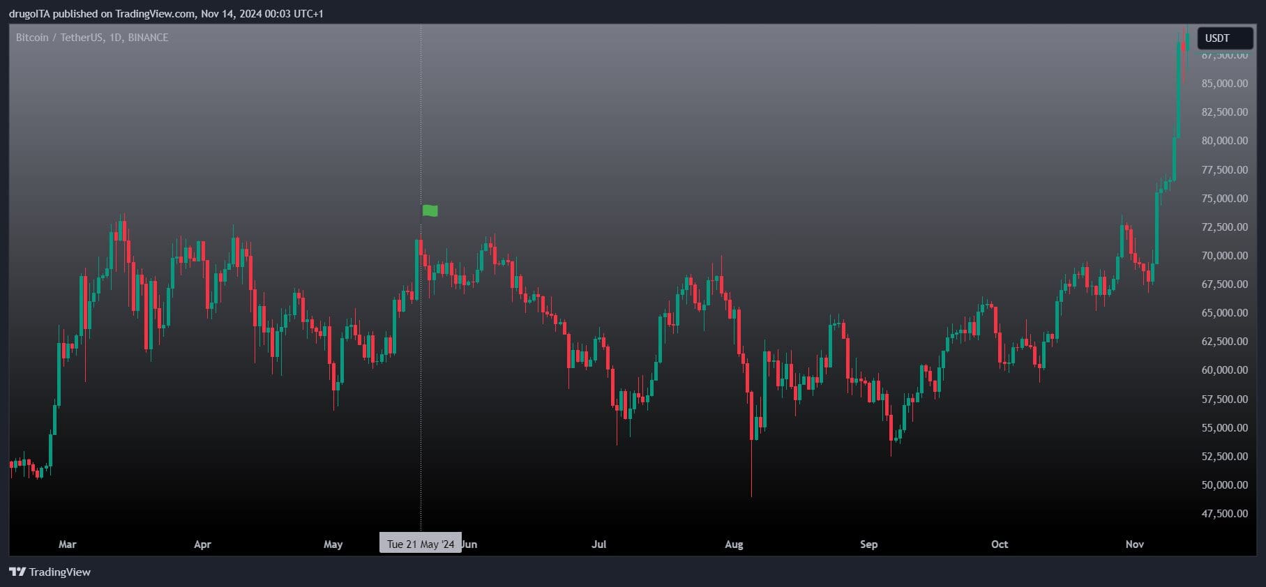Click the 60,000.00 price axis label
This screenshot has width=1266, height=587.
coord(1224,369)
